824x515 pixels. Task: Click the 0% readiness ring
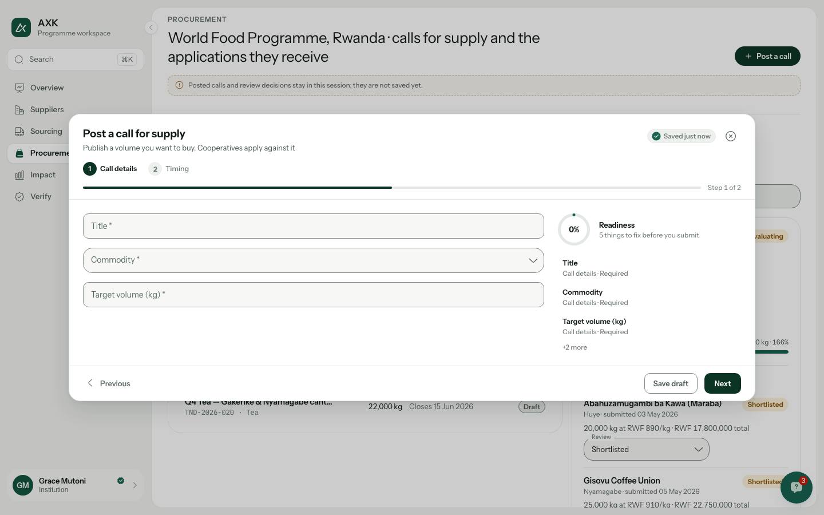click(574, 229)
